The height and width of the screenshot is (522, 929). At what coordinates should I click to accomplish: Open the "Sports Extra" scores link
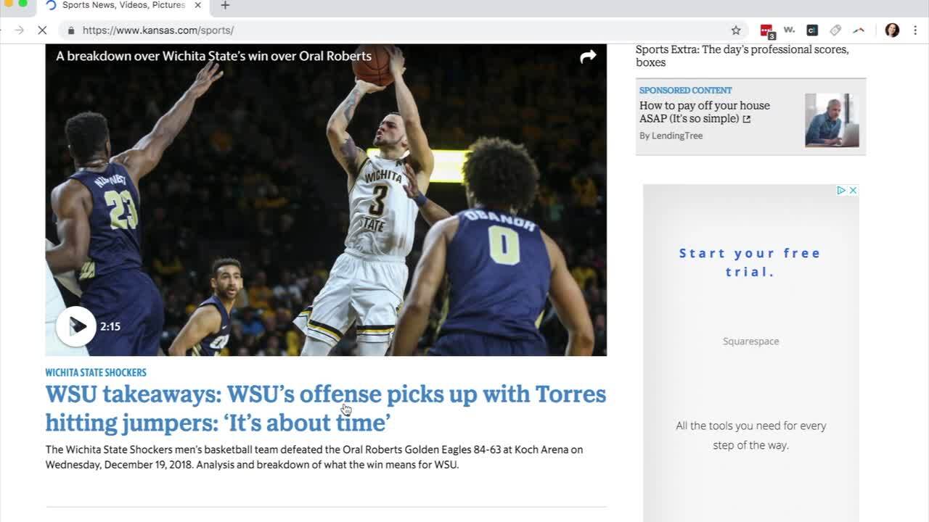(x=742, y=56)
